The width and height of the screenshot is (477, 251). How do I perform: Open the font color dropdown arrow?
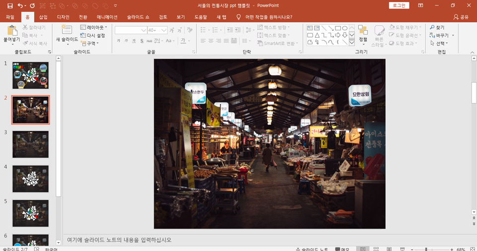tap(189, 41)
